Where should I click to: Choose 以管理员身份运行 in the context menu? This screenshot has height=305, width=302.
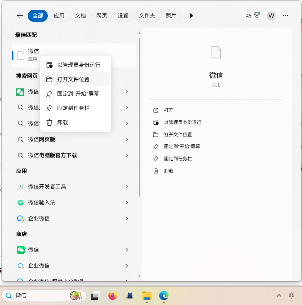pos(76,65)
